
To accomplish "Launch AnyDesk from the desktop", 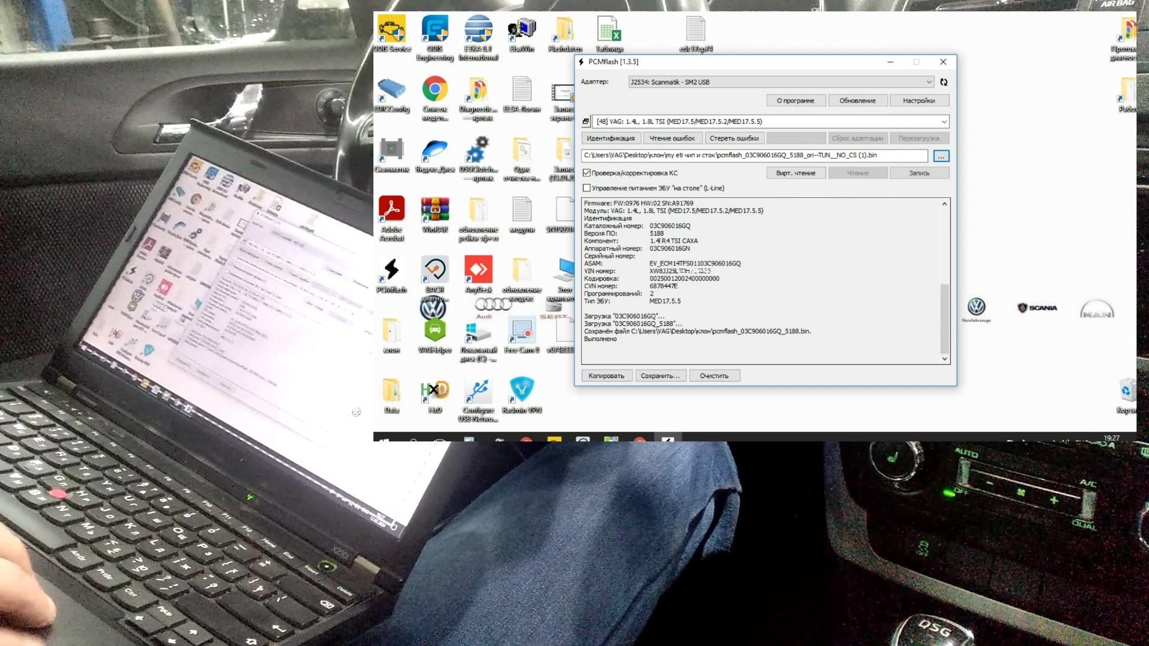I will pyautogui.click(x=478, y=275).
